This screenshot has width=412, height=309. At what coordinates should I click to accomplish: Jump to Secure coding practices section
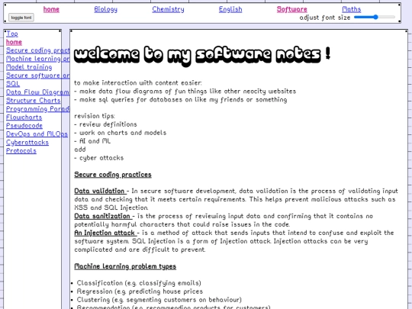click(38, 50)
